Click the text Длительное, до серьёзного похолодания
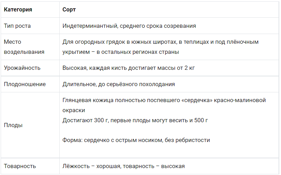 [x=118, y=84]
